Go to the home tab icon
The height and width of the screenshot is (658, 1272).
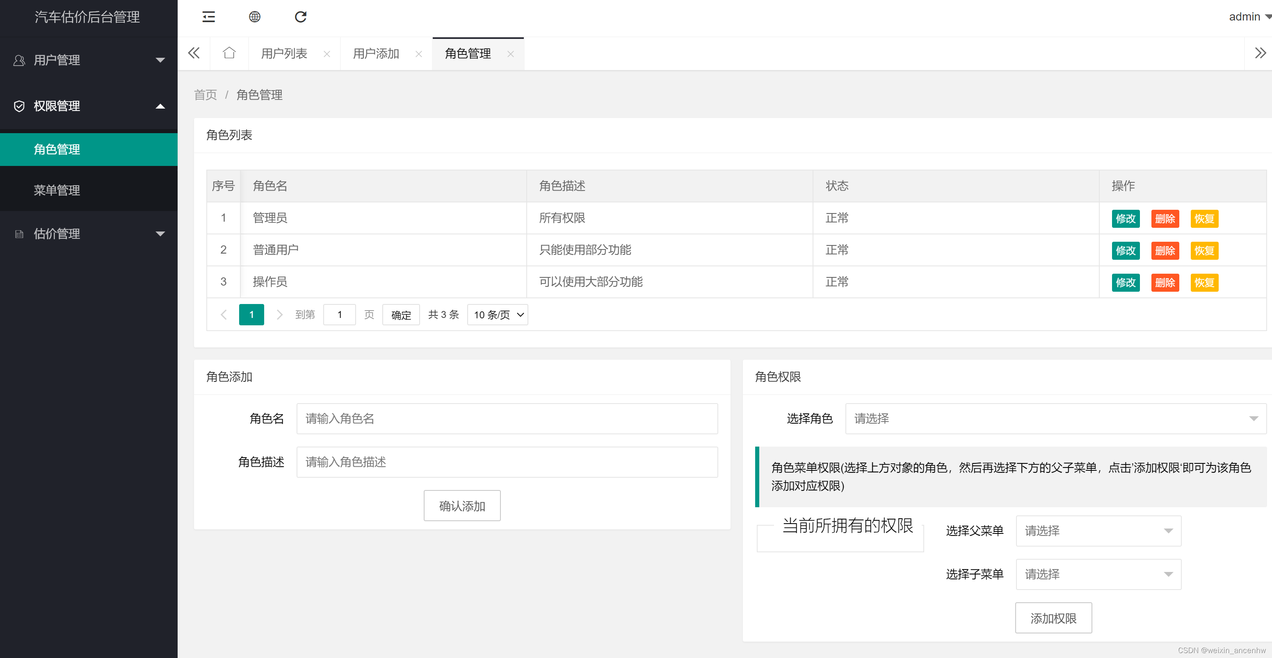tap(228, 53)
